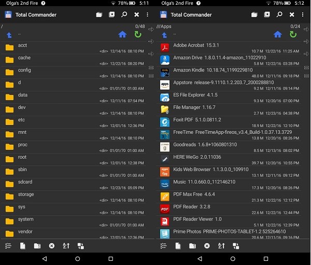Viewport: 311px width, 265px height.
Task: Open search in the left Total Commander screen
Action: [124, 15]
